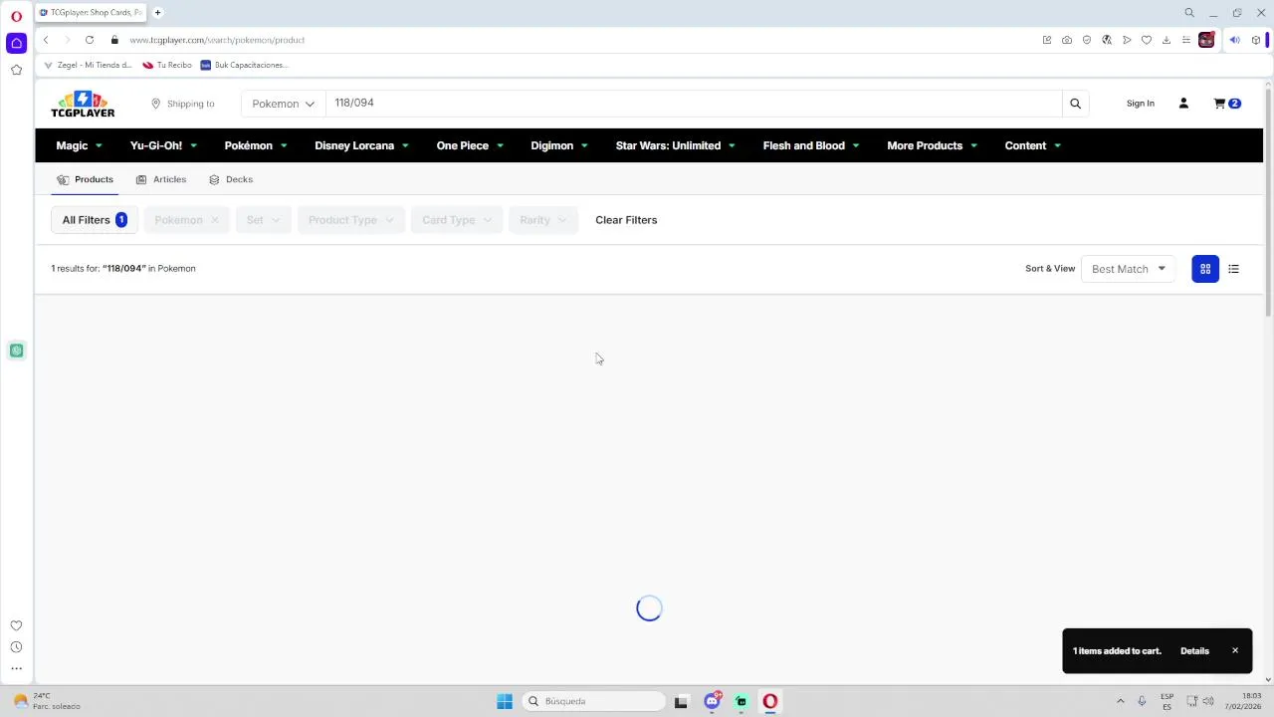Click the snapshot camera icon
The width and height of the screenshot is (1274, 717).
pos(1067,40)
